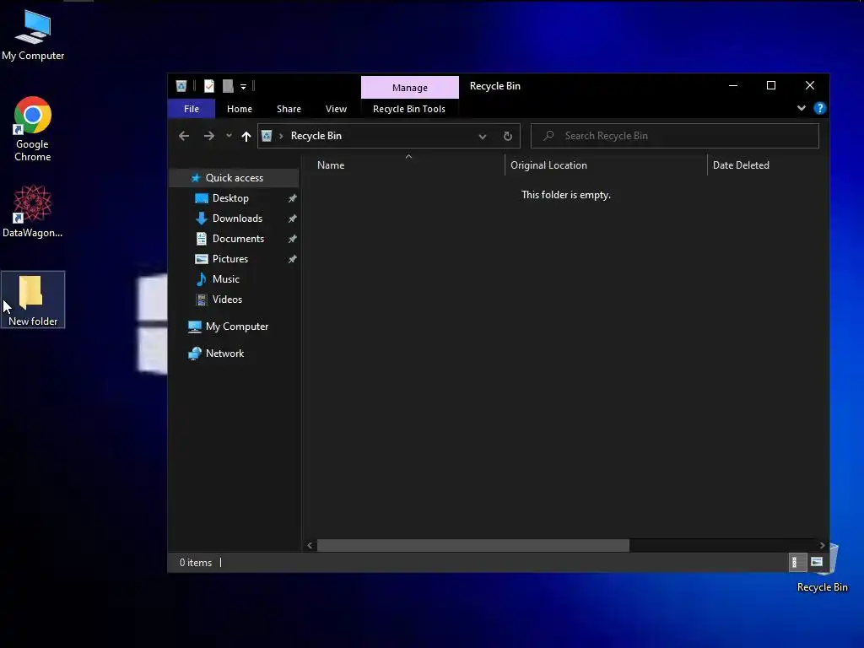864x648 pixels.
Task: Click the Search Recycle Bin field
Action: (x=675, y=136)
